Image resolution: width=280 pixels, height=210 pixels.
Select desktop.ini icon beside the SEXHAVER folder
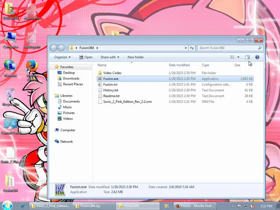tap(32, 11)
